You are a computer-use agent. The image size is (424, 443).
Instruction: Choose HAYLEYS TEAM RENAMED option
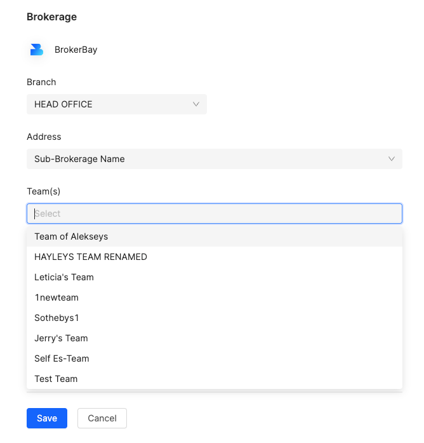coord(215,257)
